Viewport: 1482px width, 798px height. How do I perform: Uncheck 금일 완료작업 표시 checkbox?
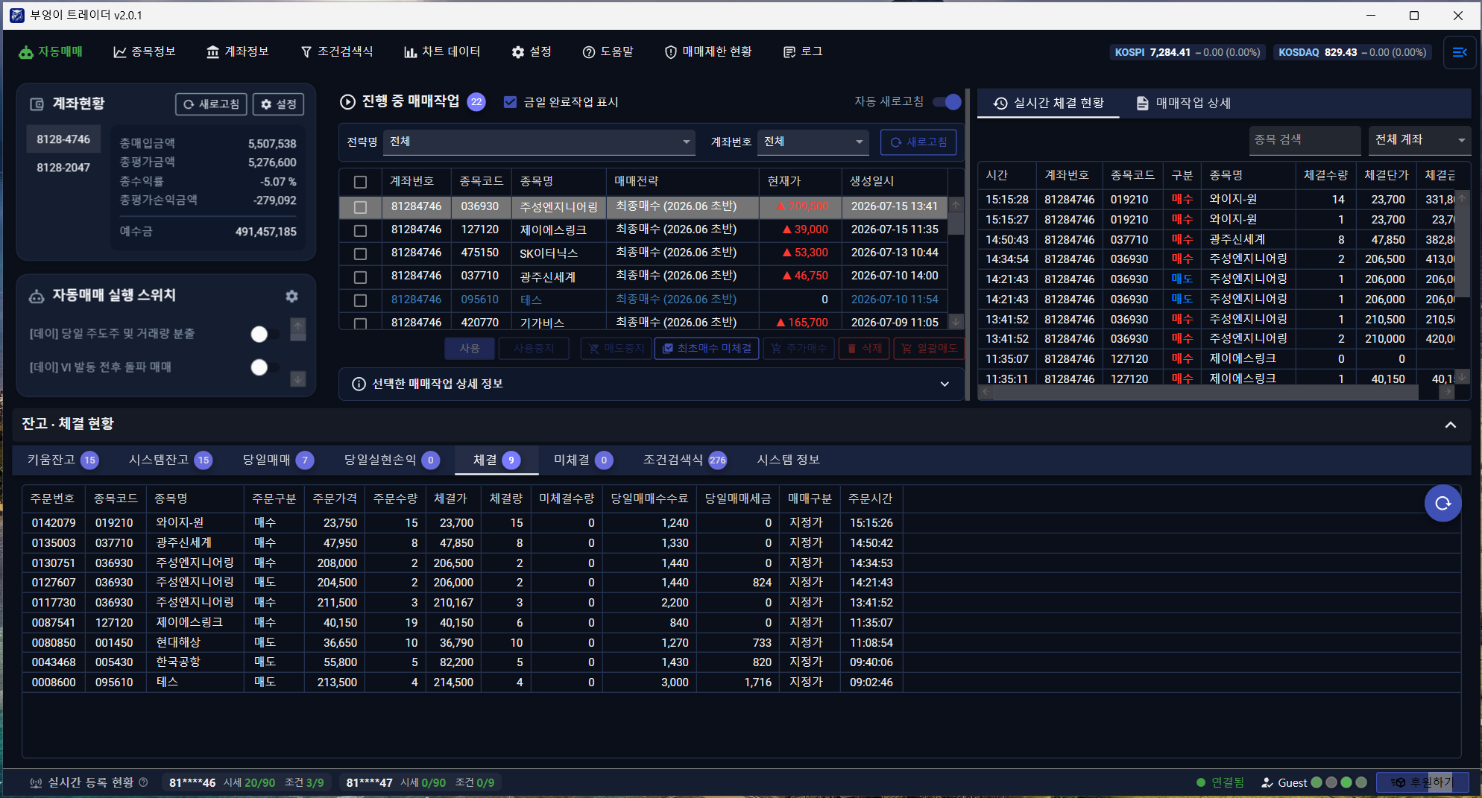point(511,102)
